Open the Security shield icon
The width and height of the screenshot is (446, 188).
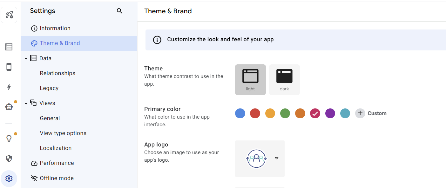[9, 159]
